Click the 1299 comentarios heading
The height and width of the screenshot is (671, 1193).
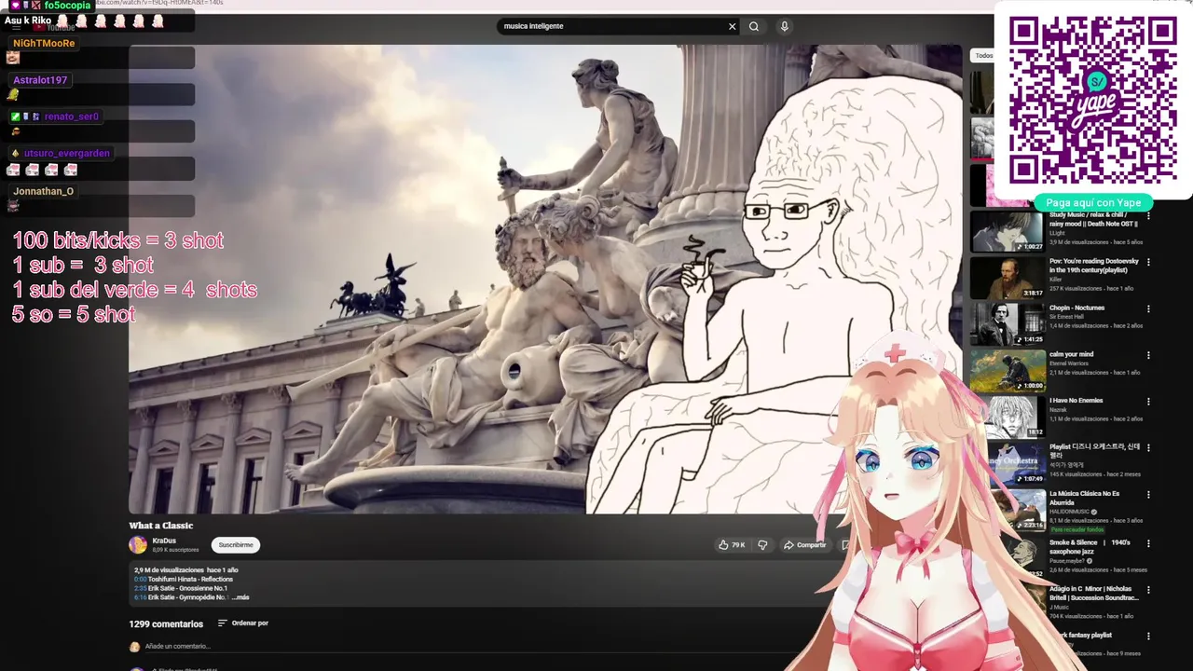pos(166,624)
